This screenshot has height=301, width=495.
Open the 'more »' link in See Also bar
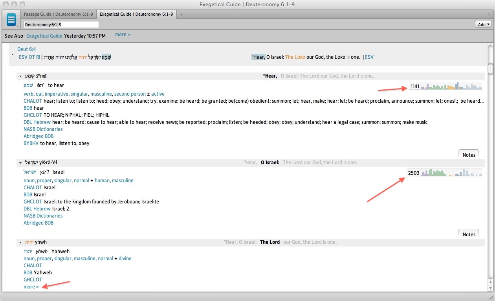click(123, 34)
